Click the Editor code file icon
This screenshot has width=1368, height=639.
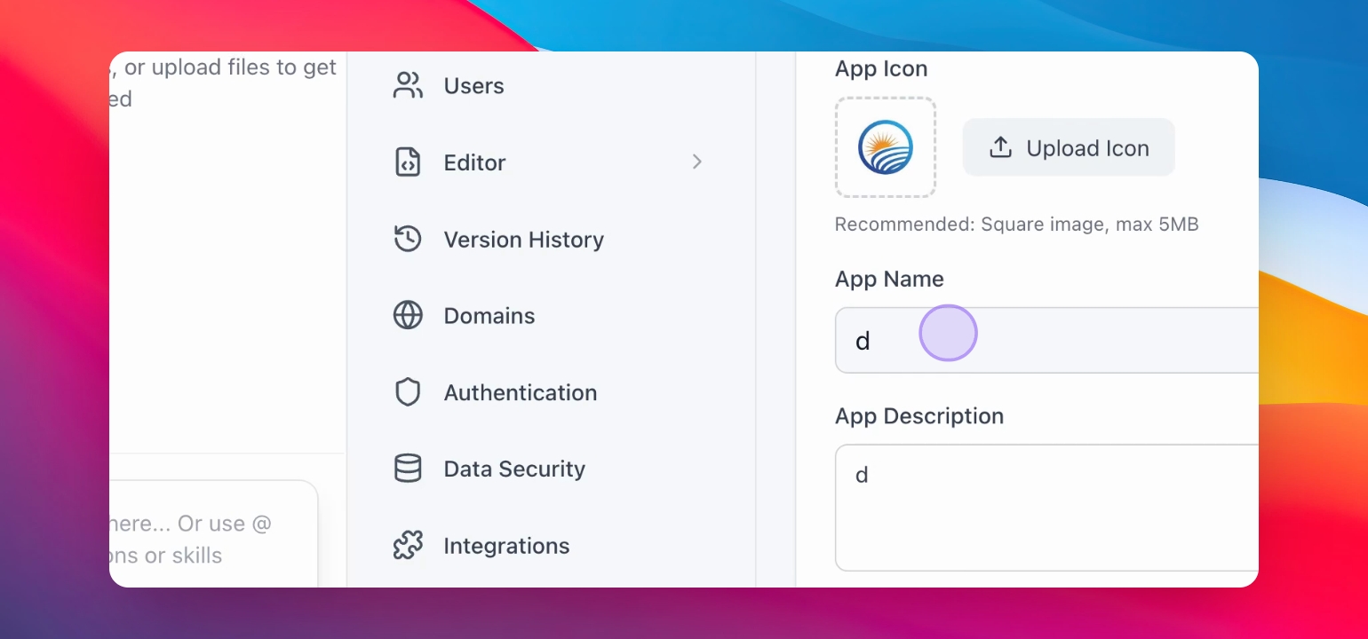(408, 162)
